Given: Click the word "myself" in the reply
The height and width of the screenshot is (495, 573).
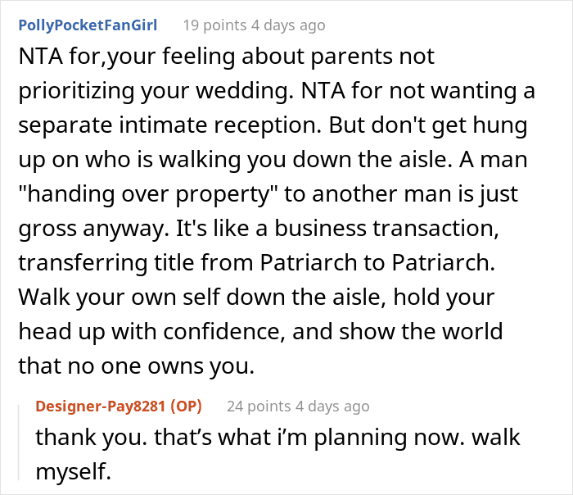Looking at the screenshot, I should click(72, 471).
